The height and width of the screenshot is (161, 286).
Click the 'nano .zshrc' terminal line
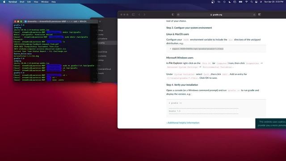[39, 80]
